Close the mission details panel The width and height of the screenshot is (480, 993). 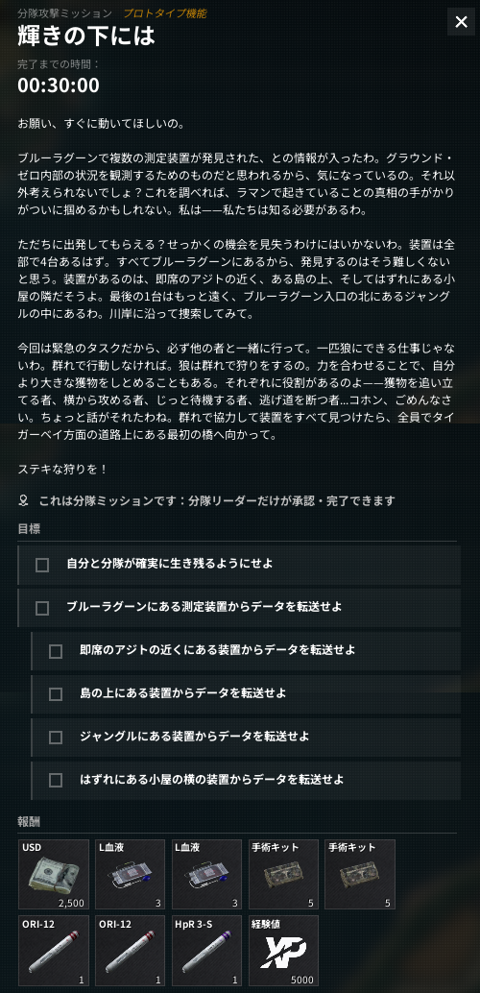pyautogui.click(x=461, y=22)
